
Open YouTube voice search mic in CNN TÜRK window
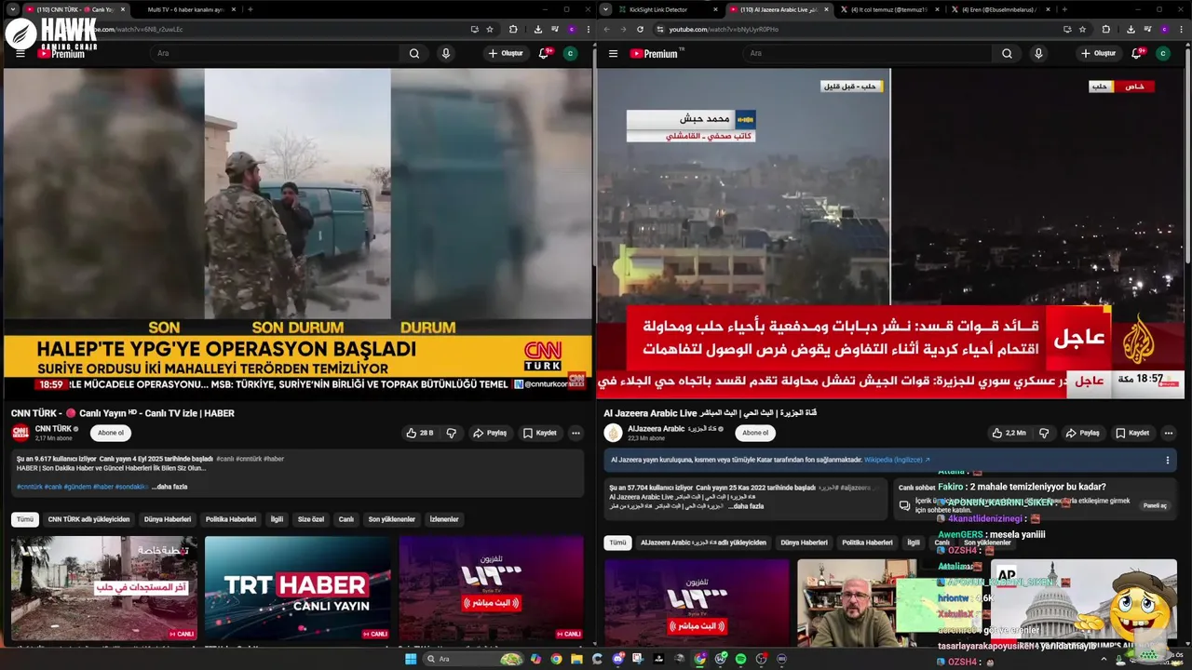click(x=445, y=53)
